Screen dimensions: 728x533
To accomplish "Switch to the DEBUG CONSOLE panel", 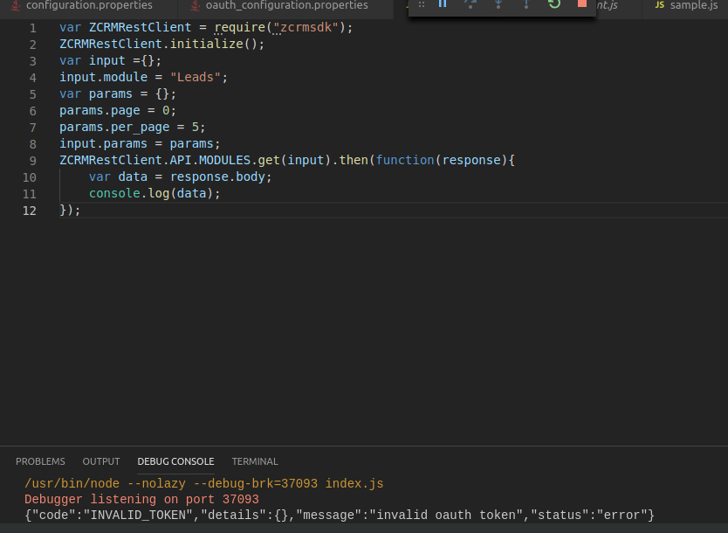I will click(x=176, y=461).
